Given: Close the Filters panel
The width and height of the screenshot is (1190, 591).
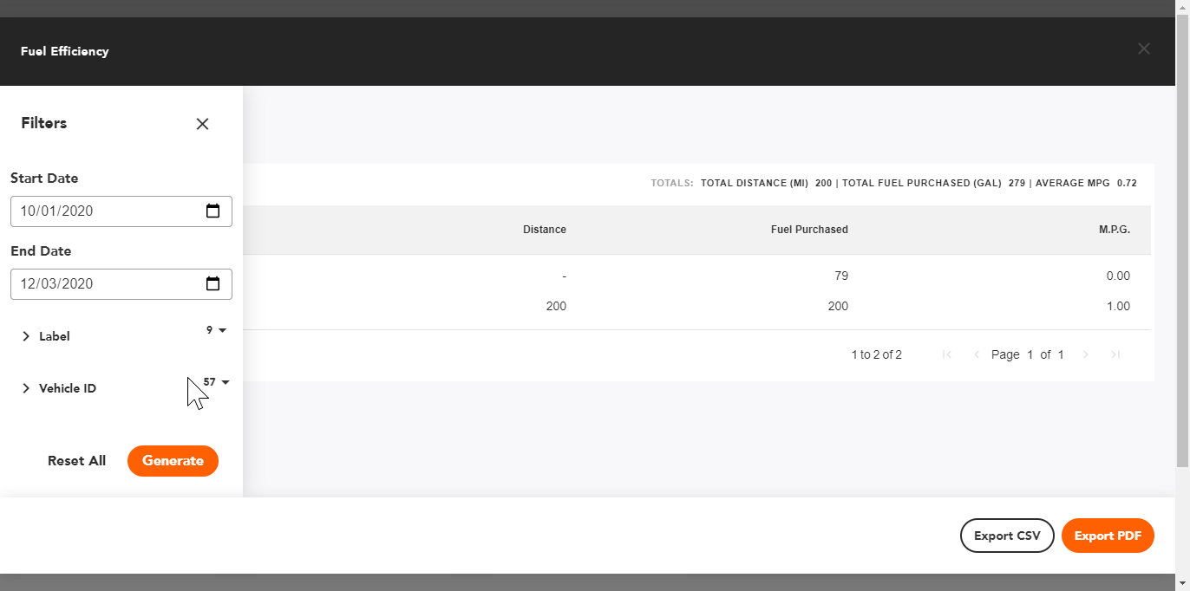Looking at the screenshot, I should (x=202, y=124).
